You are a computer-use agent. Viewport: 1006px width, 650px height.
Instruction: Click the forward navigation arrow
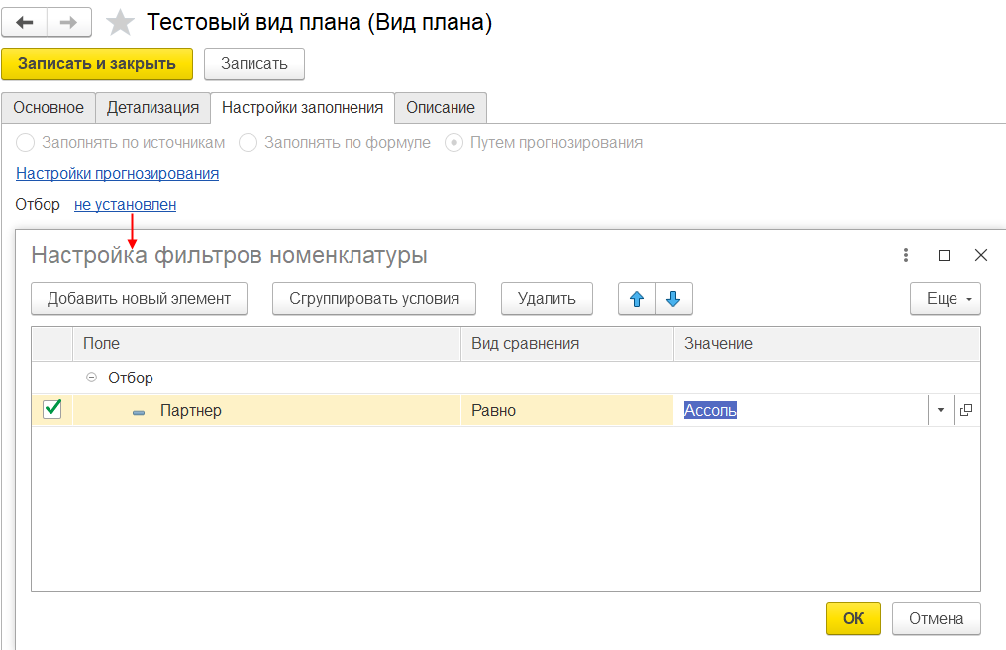68,22
